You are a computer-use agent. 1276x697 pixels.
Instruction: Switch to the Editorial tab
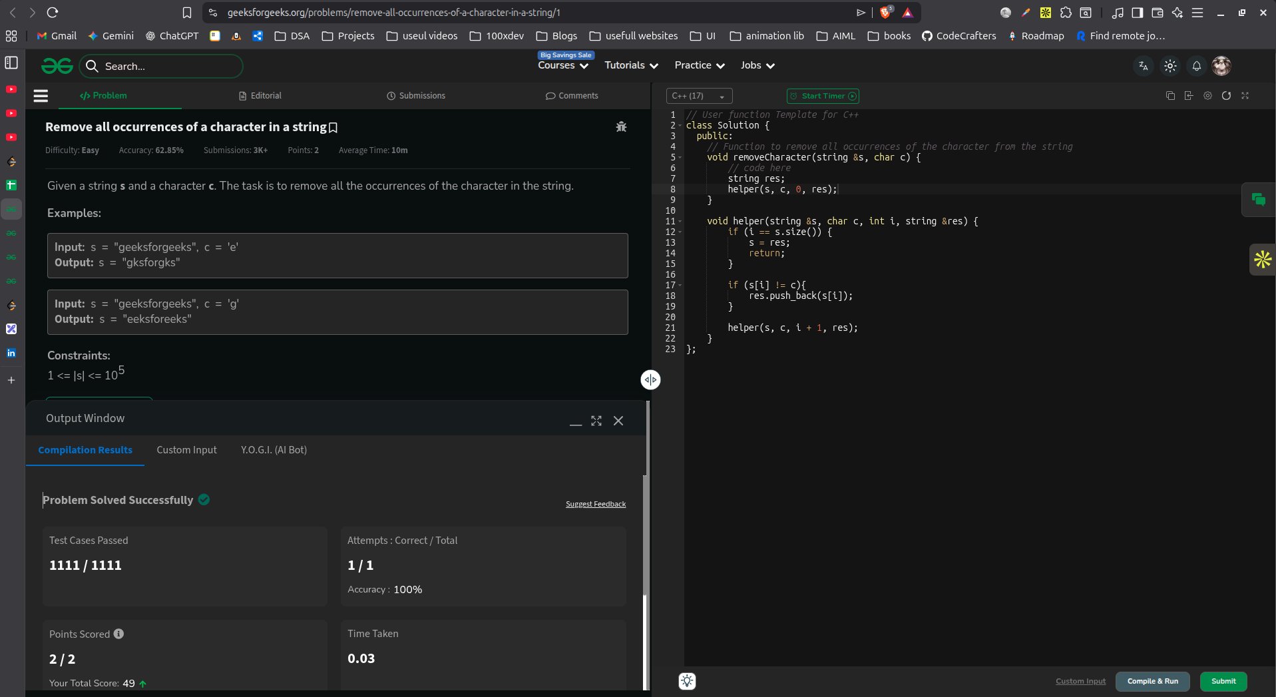(260, 96)
